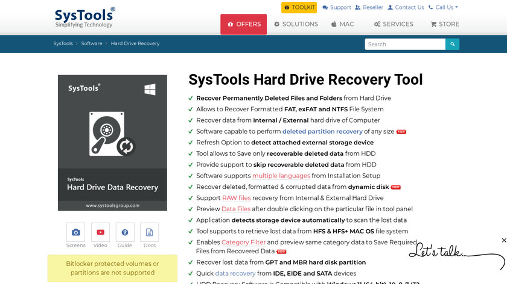
Task: Click 'Recover Permanently Deleted Files and Folders' text
Action: 269,98
